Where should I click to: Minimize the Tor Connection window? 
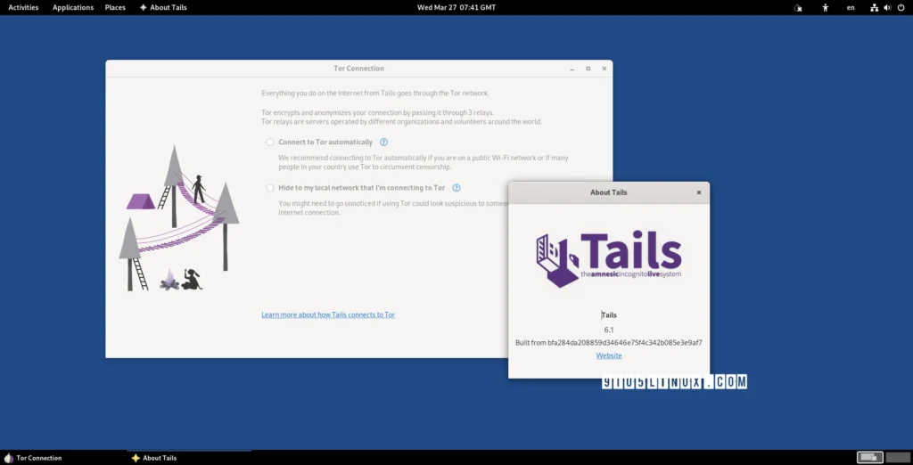click(x=572, y=69)
